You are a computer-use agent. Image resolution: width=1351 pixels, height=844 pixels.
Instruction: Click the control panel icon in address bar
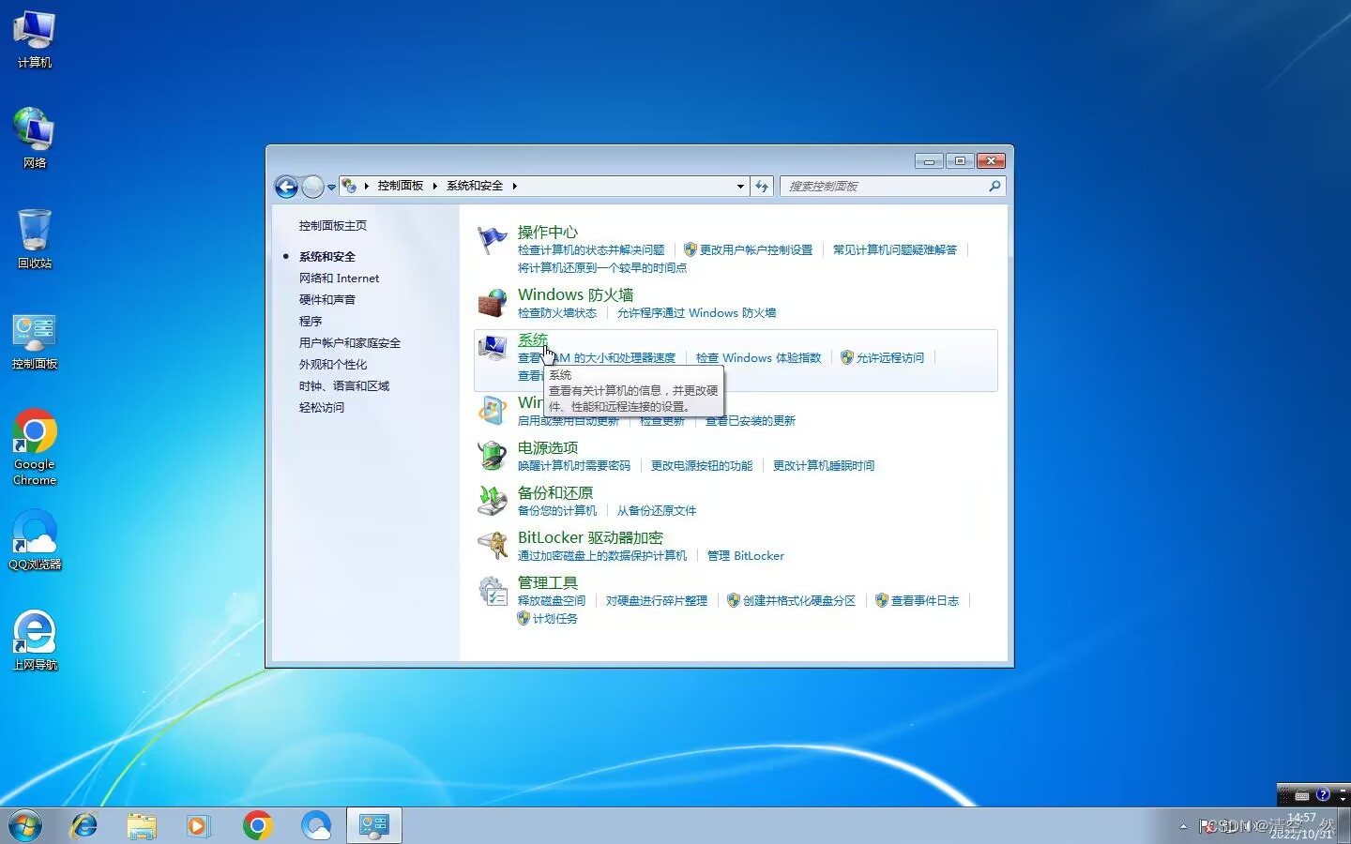click(348, 186)
